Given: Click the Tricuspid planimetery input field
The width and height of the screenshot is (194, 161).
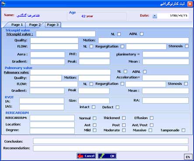Looking at the screenshot, I should (166, 54).
